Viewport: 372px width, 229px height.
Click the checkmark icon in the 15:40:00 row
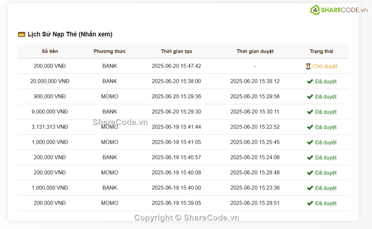pos(310,188)
